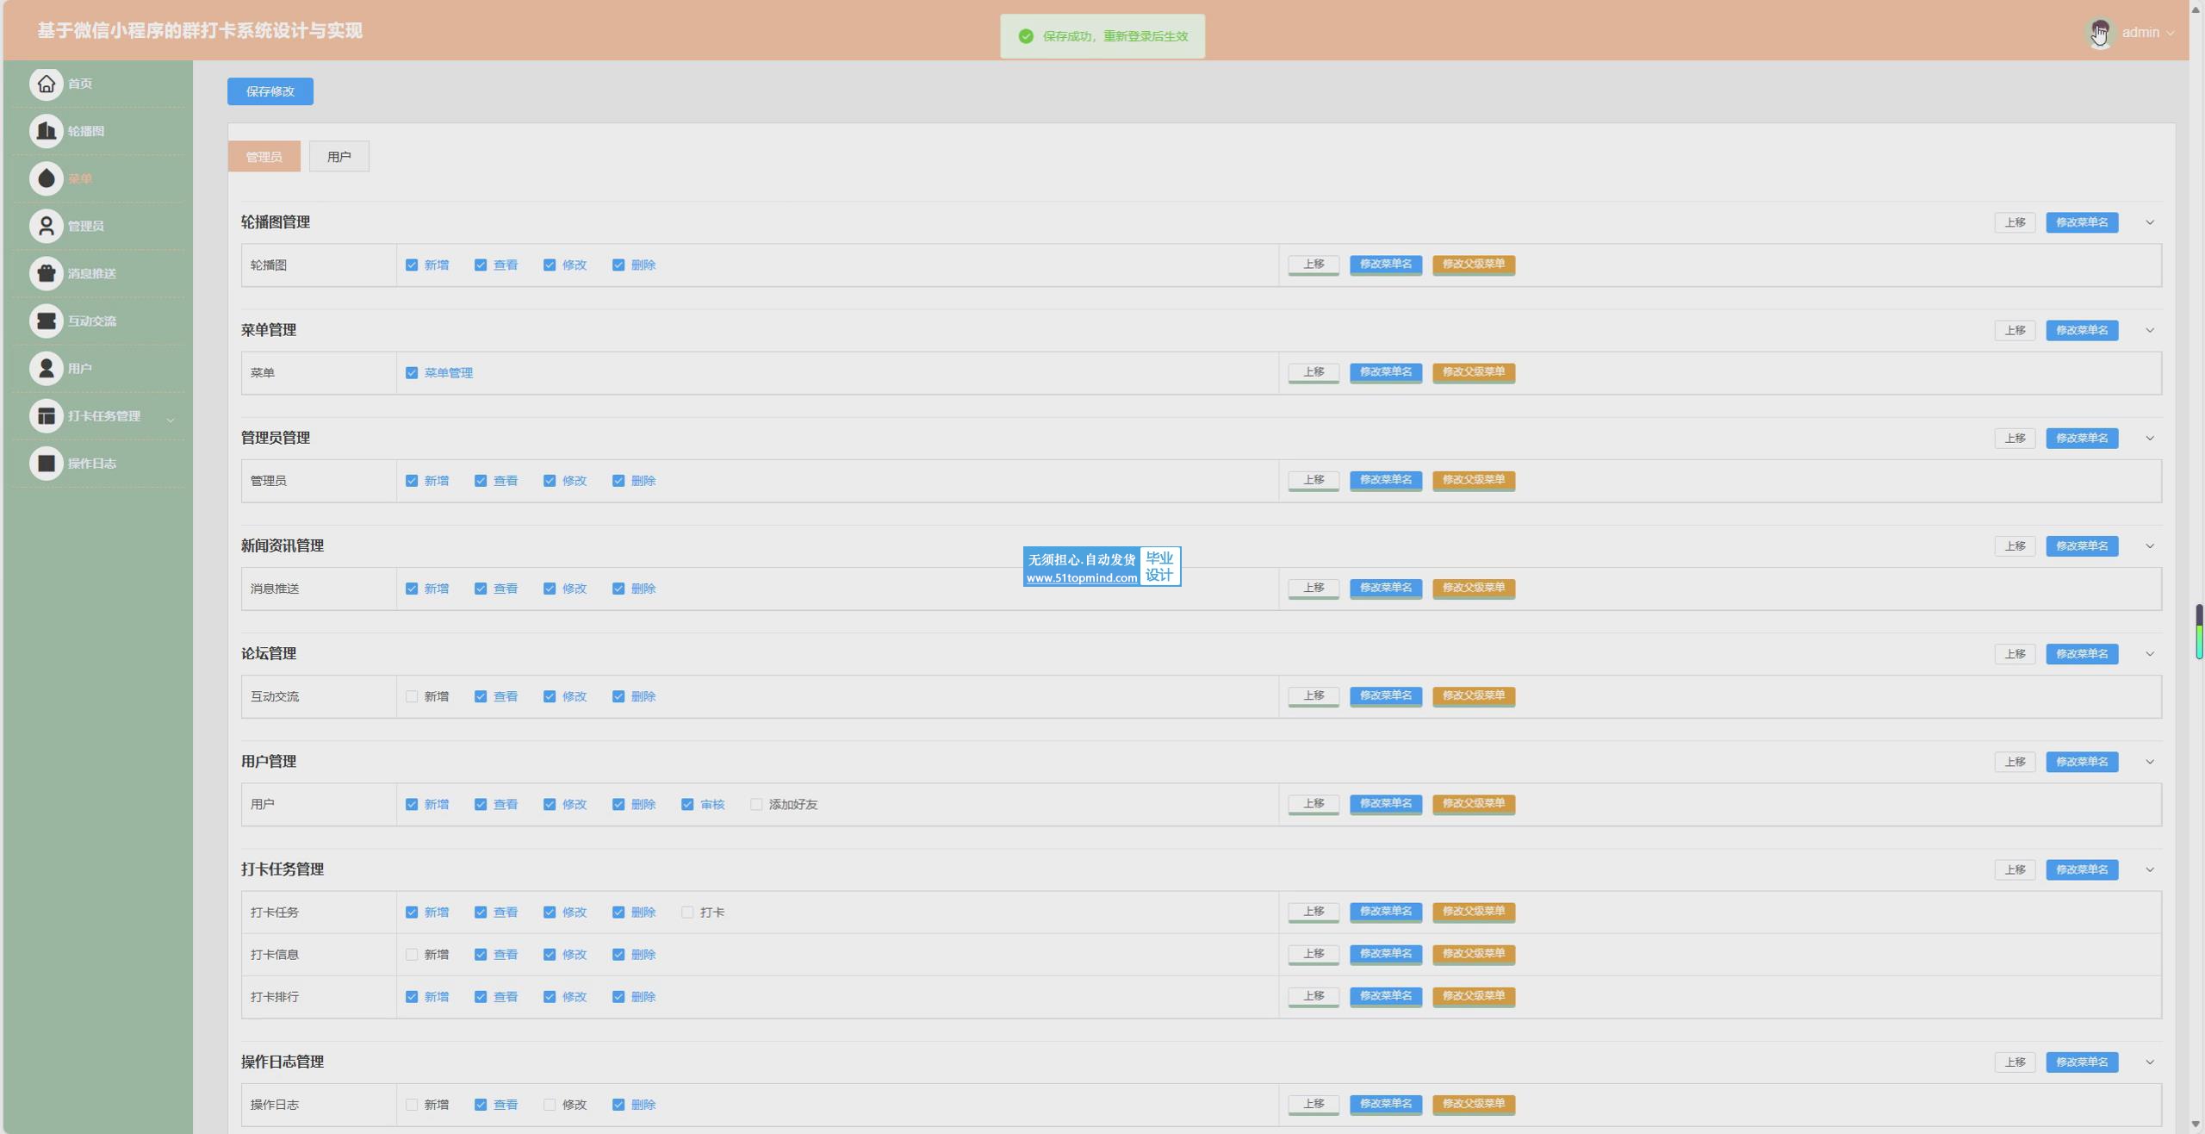Click the 保存修改 button

tap(270, 91)
